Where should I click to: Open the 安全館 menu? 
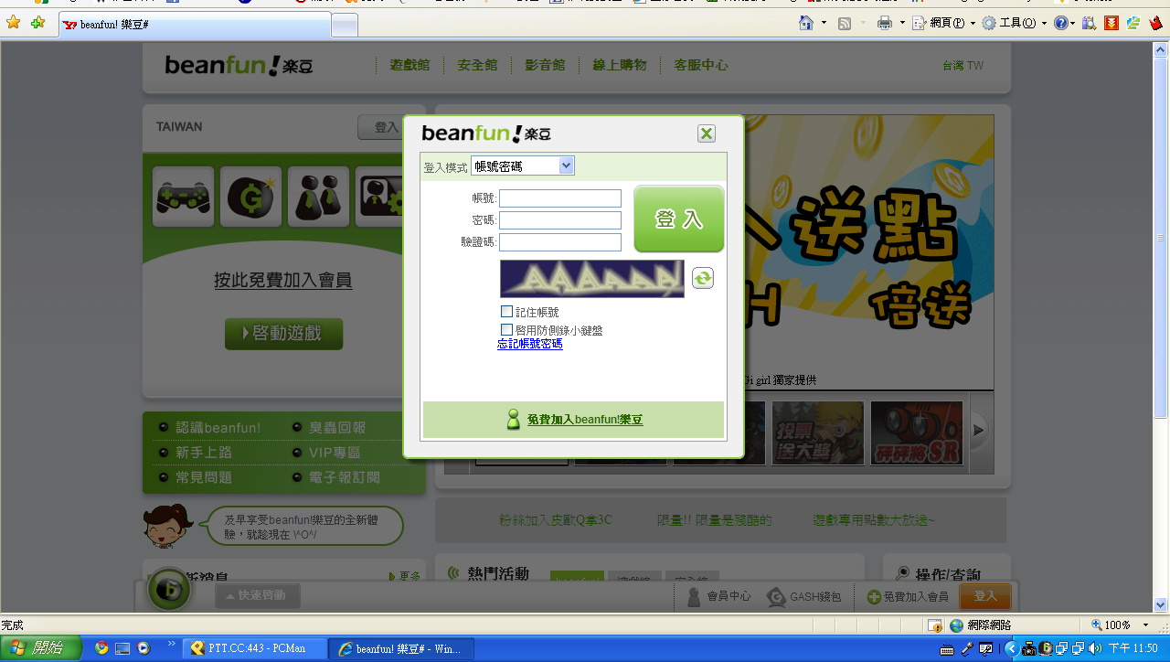tap(477, 65)
